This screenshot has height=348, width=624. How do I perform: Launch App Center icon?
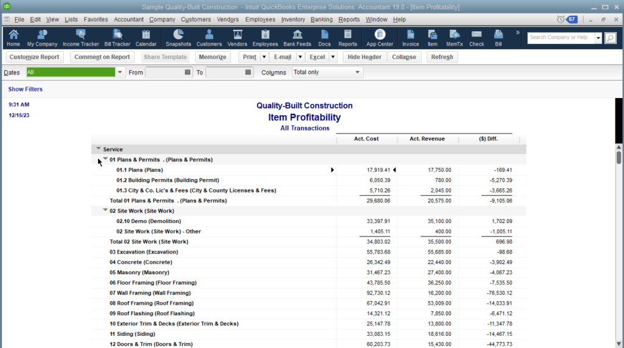pyautogui.click(x=380, y=38)
